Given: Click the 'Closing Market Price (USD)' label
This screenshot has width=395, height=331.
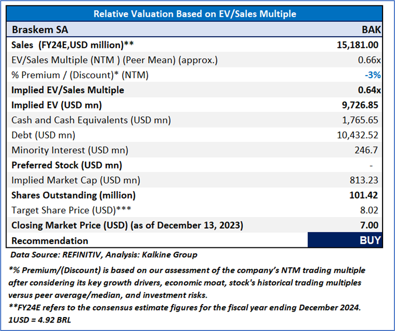Looking at the screenshot, I should [x=127, y=225].
